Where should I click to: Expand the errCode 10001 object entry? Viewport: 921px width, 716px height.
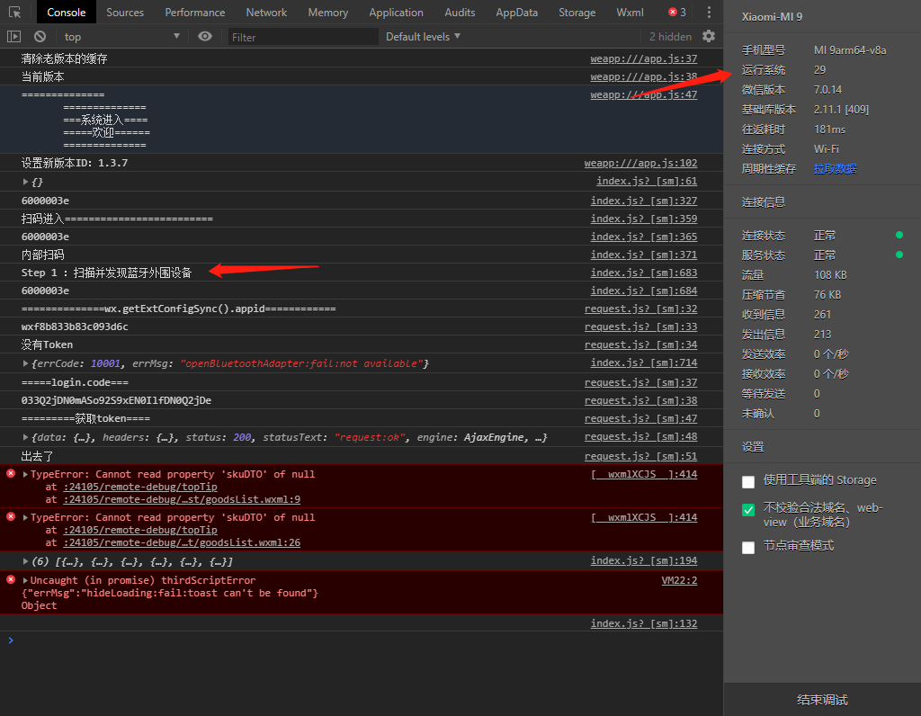[x=25, y=363]
